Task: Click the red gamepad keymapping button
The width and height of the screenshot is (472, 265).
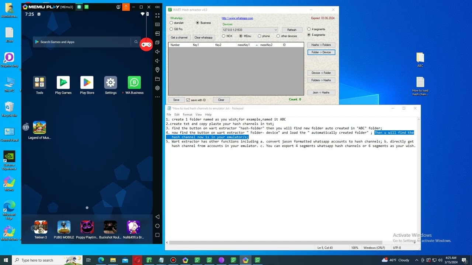Action: (146, 45)
